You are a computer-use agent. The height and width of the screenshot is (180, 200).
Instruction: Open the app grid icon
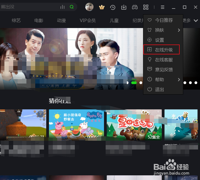146,7
